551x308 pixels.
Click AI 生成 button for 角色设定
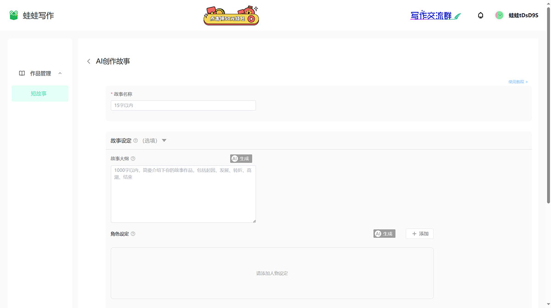(x=384, y=234)
